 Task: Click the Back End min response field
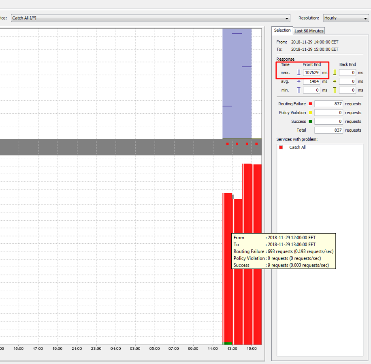pos(348,90)
